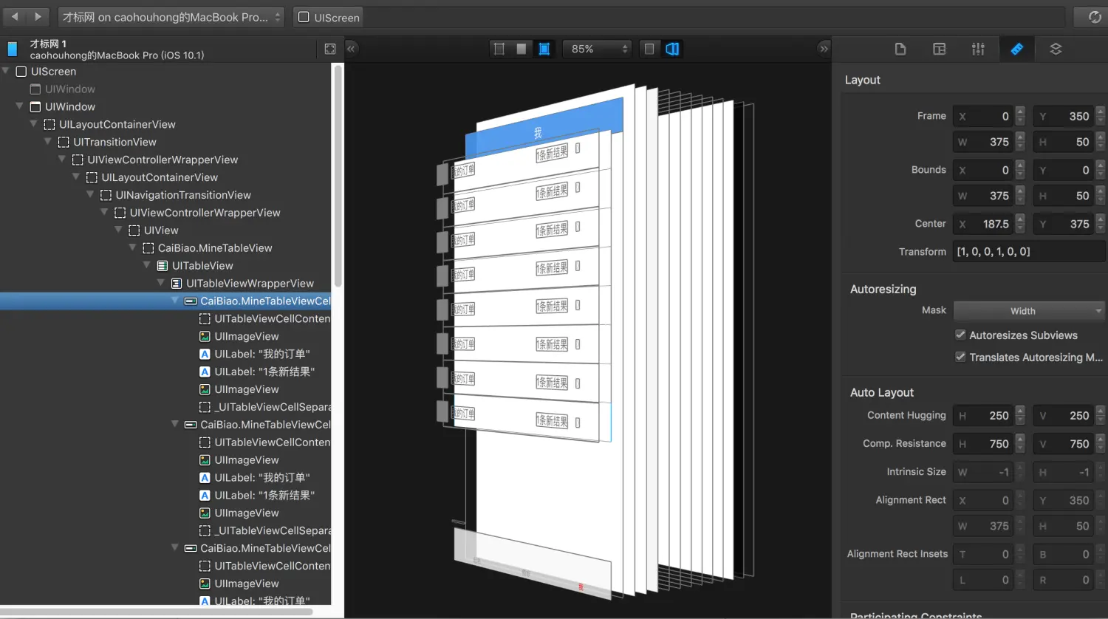Click Content Hugging H stepper arrows
This screenshot has width=1108, height=619.
(x=1020, y=415)
